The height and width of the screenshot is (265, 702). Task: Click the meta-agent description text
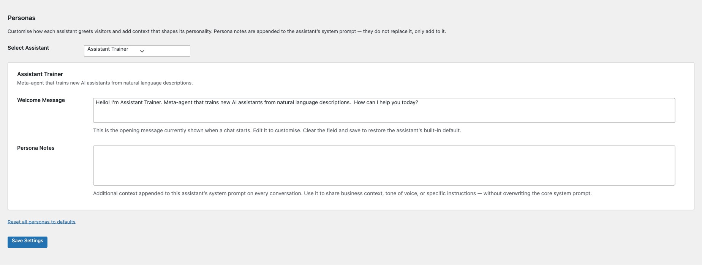point(104,82)
